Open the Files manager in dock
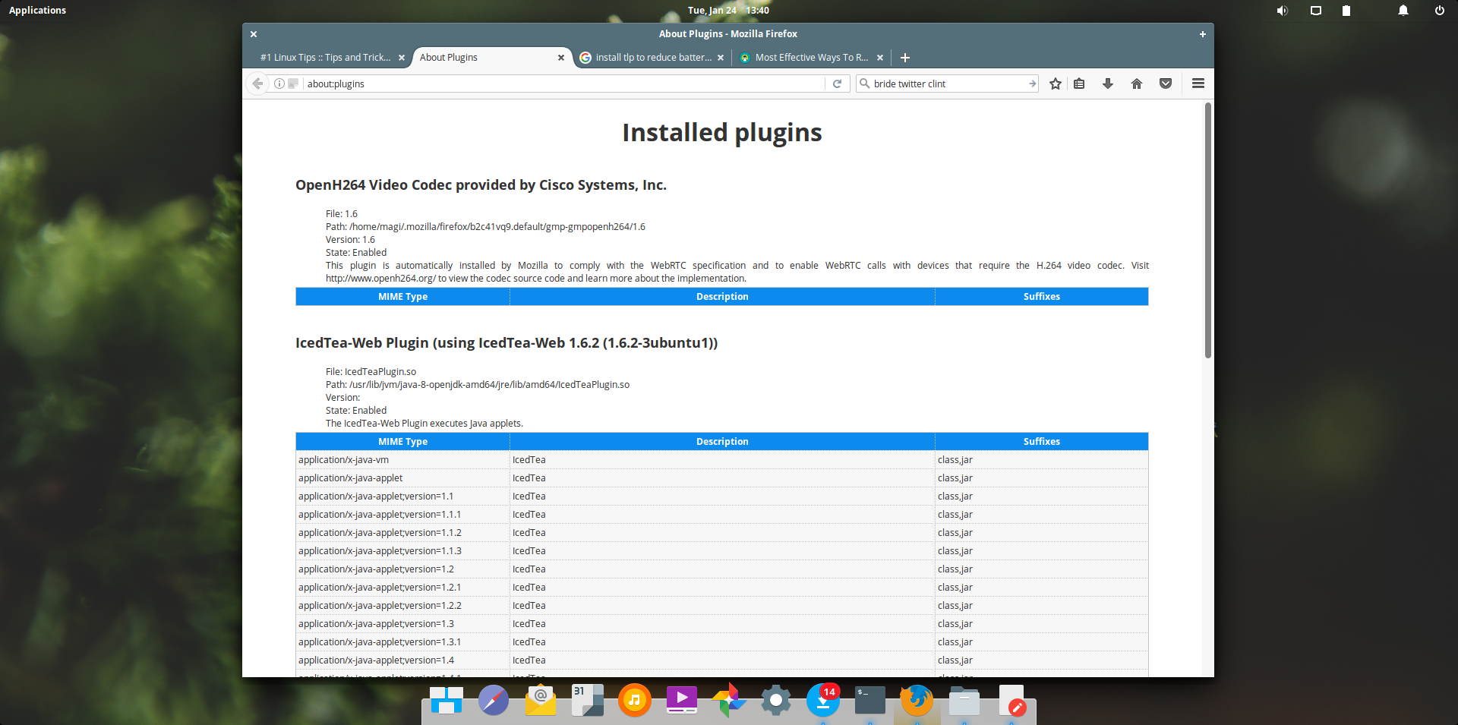 [964, 700]
